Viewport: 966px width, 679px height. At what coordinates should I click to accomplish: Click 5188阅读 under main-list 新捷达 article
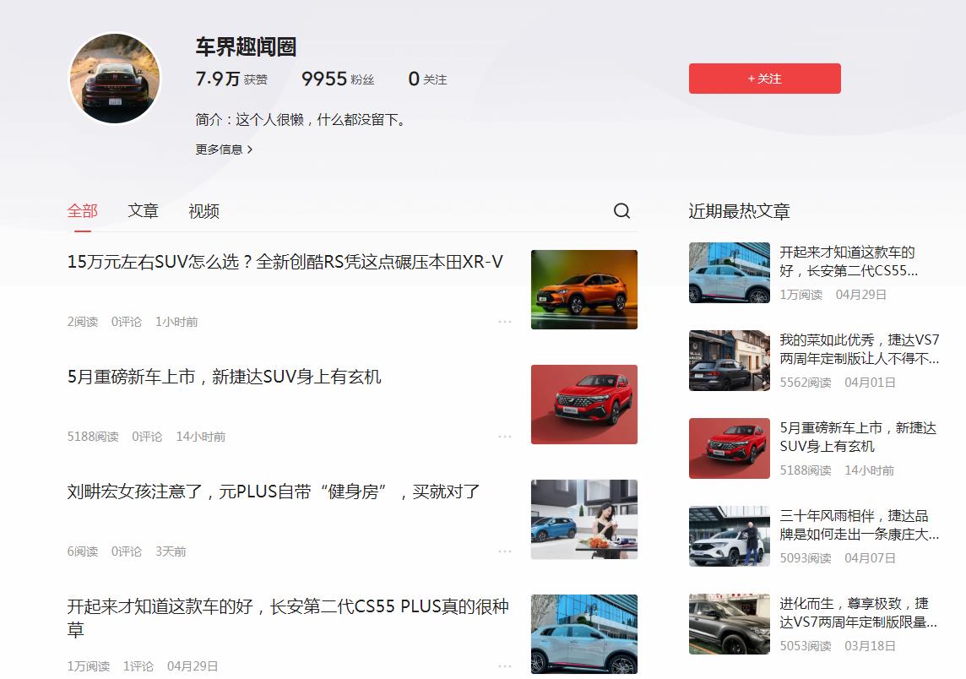click(x=93, y=437)
